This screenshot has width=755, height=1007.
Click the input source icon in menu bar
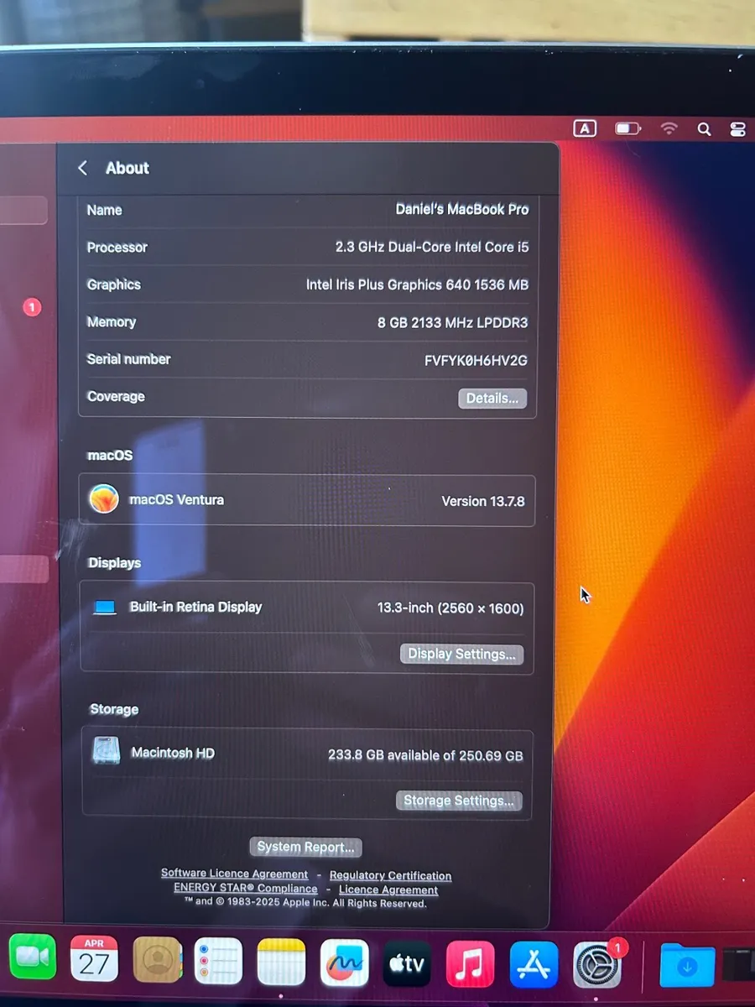click(x=585, y=128)
